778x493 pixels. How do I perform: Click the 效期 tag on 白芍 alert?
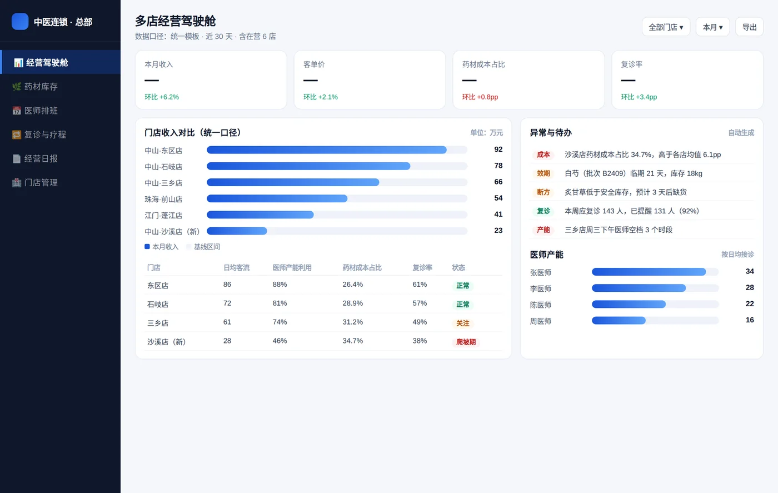(x=543, y=173)
